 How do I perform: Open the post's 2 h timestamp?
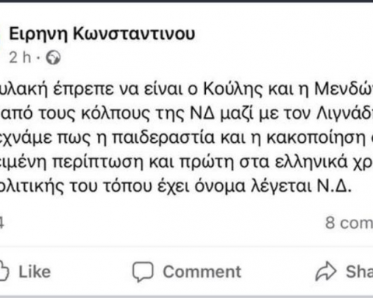tap(20, 57)
